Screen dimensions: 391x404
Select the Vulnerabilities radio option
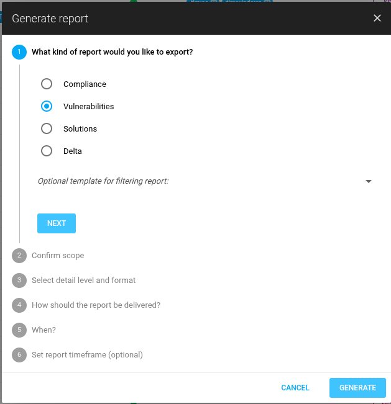pyautogui.click(x=47, y=107)
